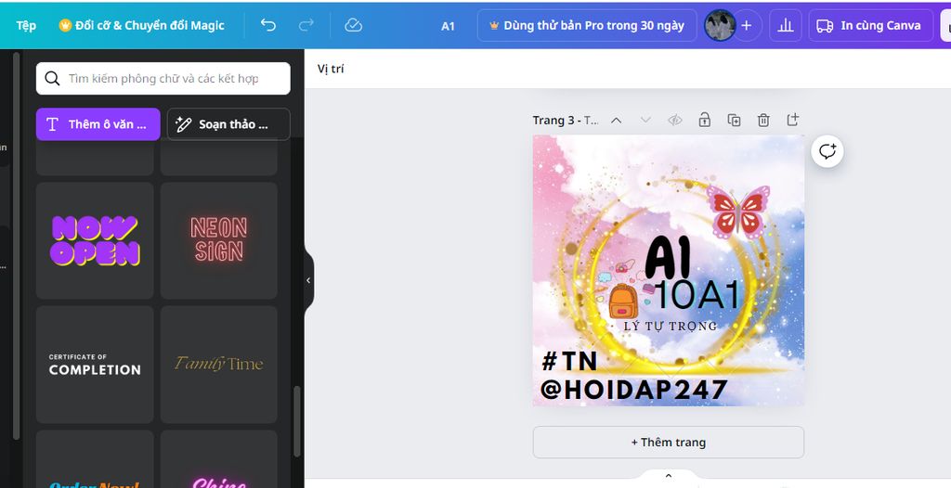
Task: Click the font panel scrollbar thumb
Action: tap(296, 421)
